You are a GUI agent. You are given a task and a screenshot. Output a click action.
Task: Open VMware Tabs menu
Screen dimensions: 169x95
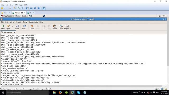21,5
